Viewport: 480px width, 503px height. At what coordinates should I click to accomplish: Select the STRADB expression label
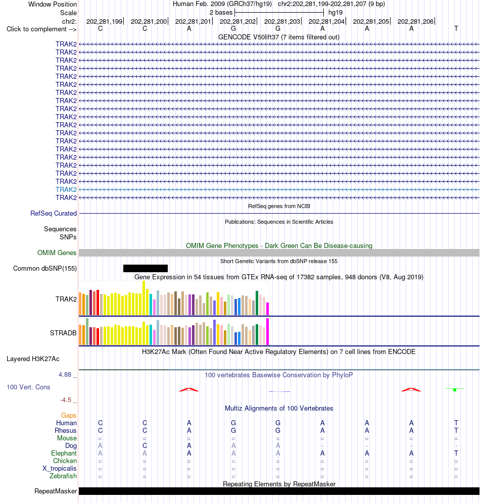click(x=63, y=333)
